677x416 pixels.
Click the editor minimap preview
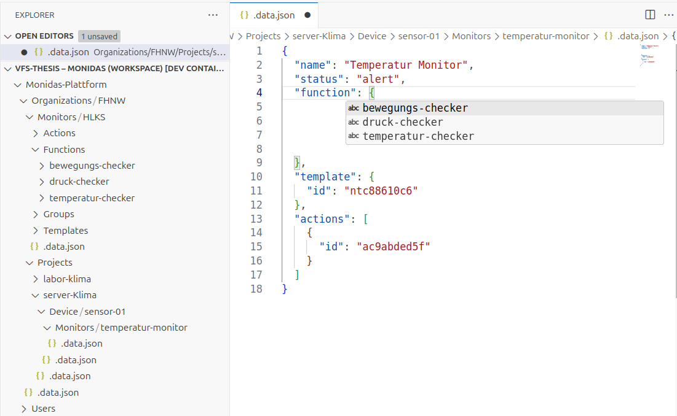[x=649, y=55]
